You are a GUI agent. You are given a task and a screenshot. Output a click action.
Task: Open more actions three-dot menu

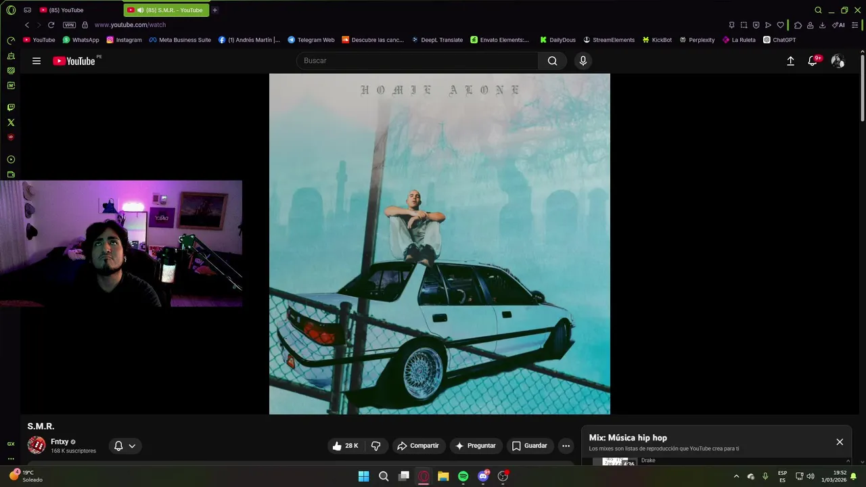566,446
